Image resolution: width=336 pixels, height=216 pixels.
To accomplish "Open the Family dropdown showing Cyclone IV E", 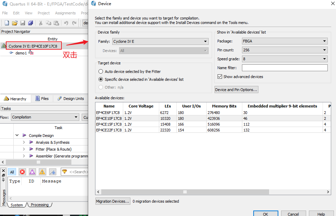I will pos(160,41).
